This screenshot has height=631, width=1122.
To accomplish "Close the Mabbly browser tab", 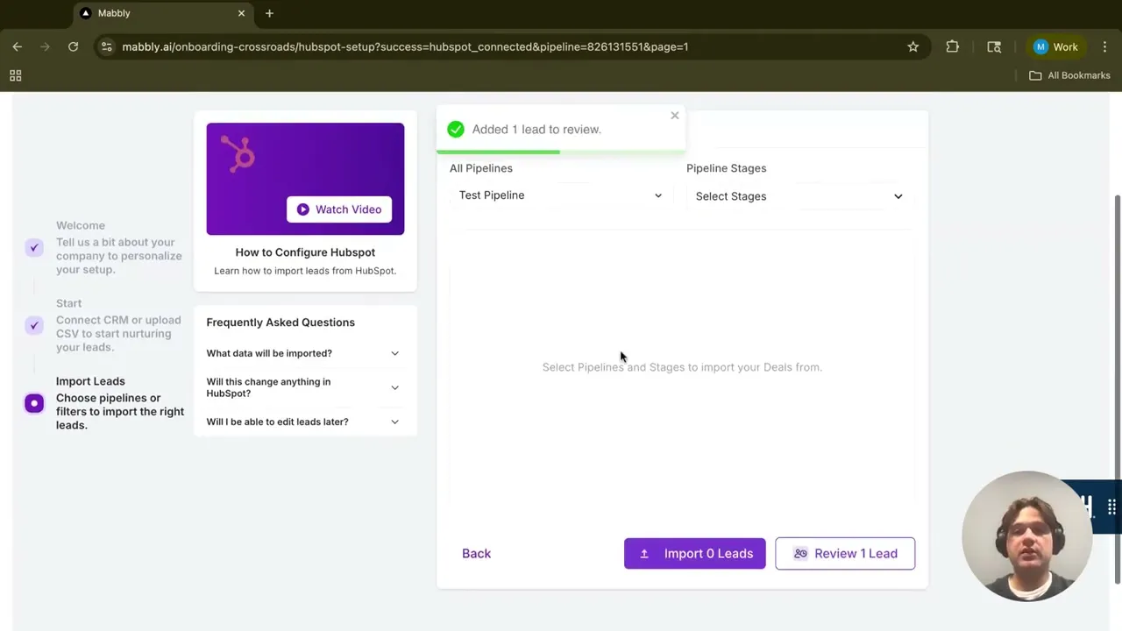I will coord(241,13).
